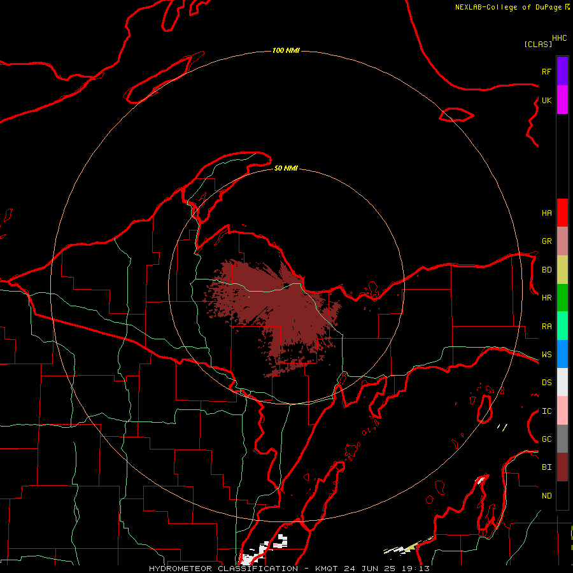The image size is (573, 573).
Task: Click the RA light green legend swatch
Action: [562, 326]
